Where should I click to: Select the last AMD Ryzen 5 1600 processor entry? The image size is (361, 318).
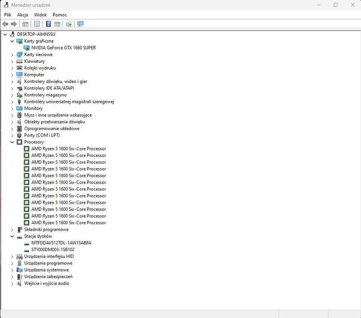(x=69, y=223)
